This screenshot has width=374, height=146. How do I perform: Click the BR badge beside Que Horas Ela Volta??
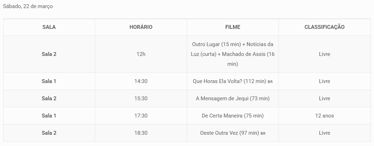(270, 82)
